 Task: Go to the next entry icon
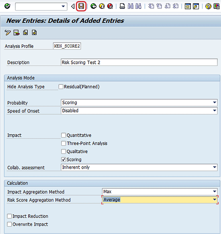[34, 33]
